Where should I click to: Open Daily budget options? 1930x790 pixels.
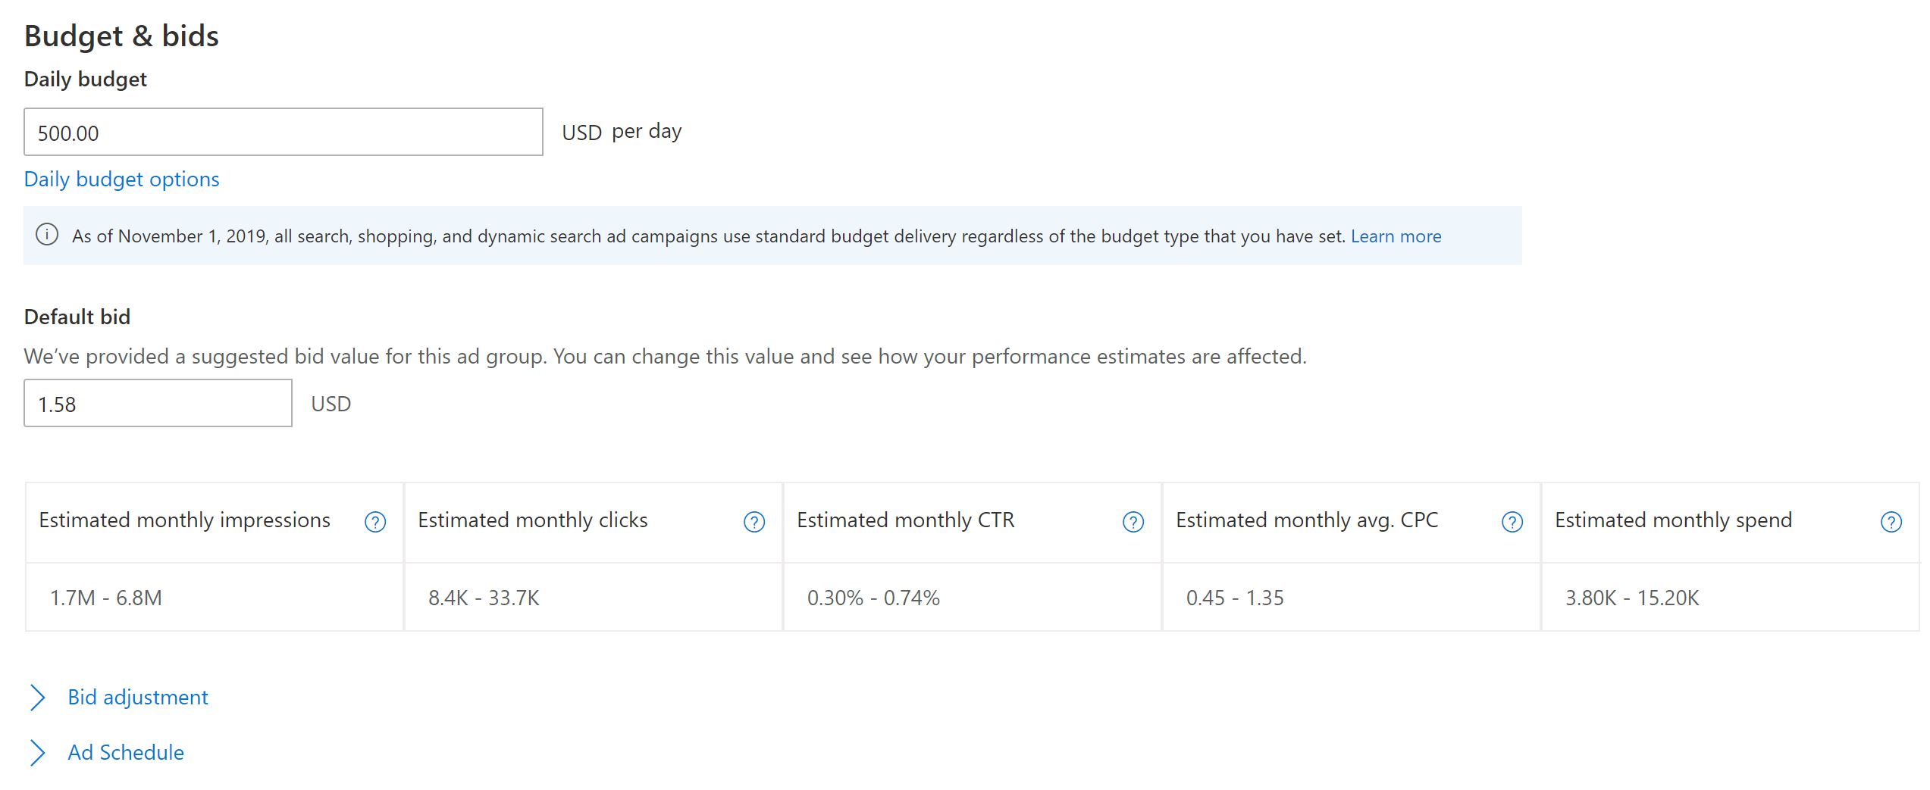122,180
